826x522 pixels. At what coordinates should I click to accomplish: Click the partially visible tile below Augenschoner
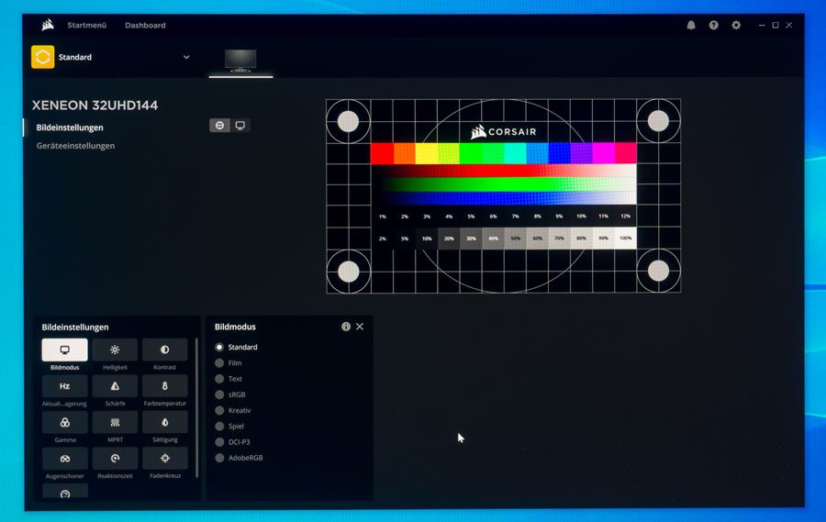point(65,492)
